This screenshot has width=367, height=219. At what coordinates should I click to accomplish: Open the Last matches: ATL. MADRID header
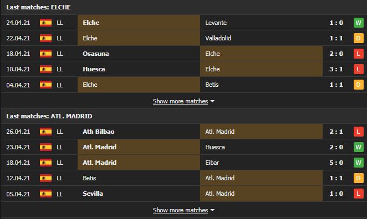[x=49, y=116]
